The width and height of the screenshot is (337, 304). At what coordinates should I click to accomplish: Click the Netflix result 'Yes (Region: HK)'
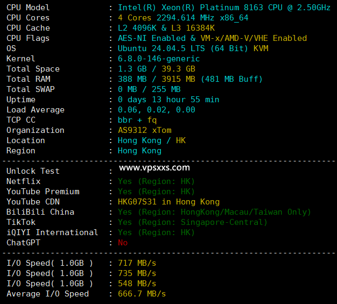(156, 181)
